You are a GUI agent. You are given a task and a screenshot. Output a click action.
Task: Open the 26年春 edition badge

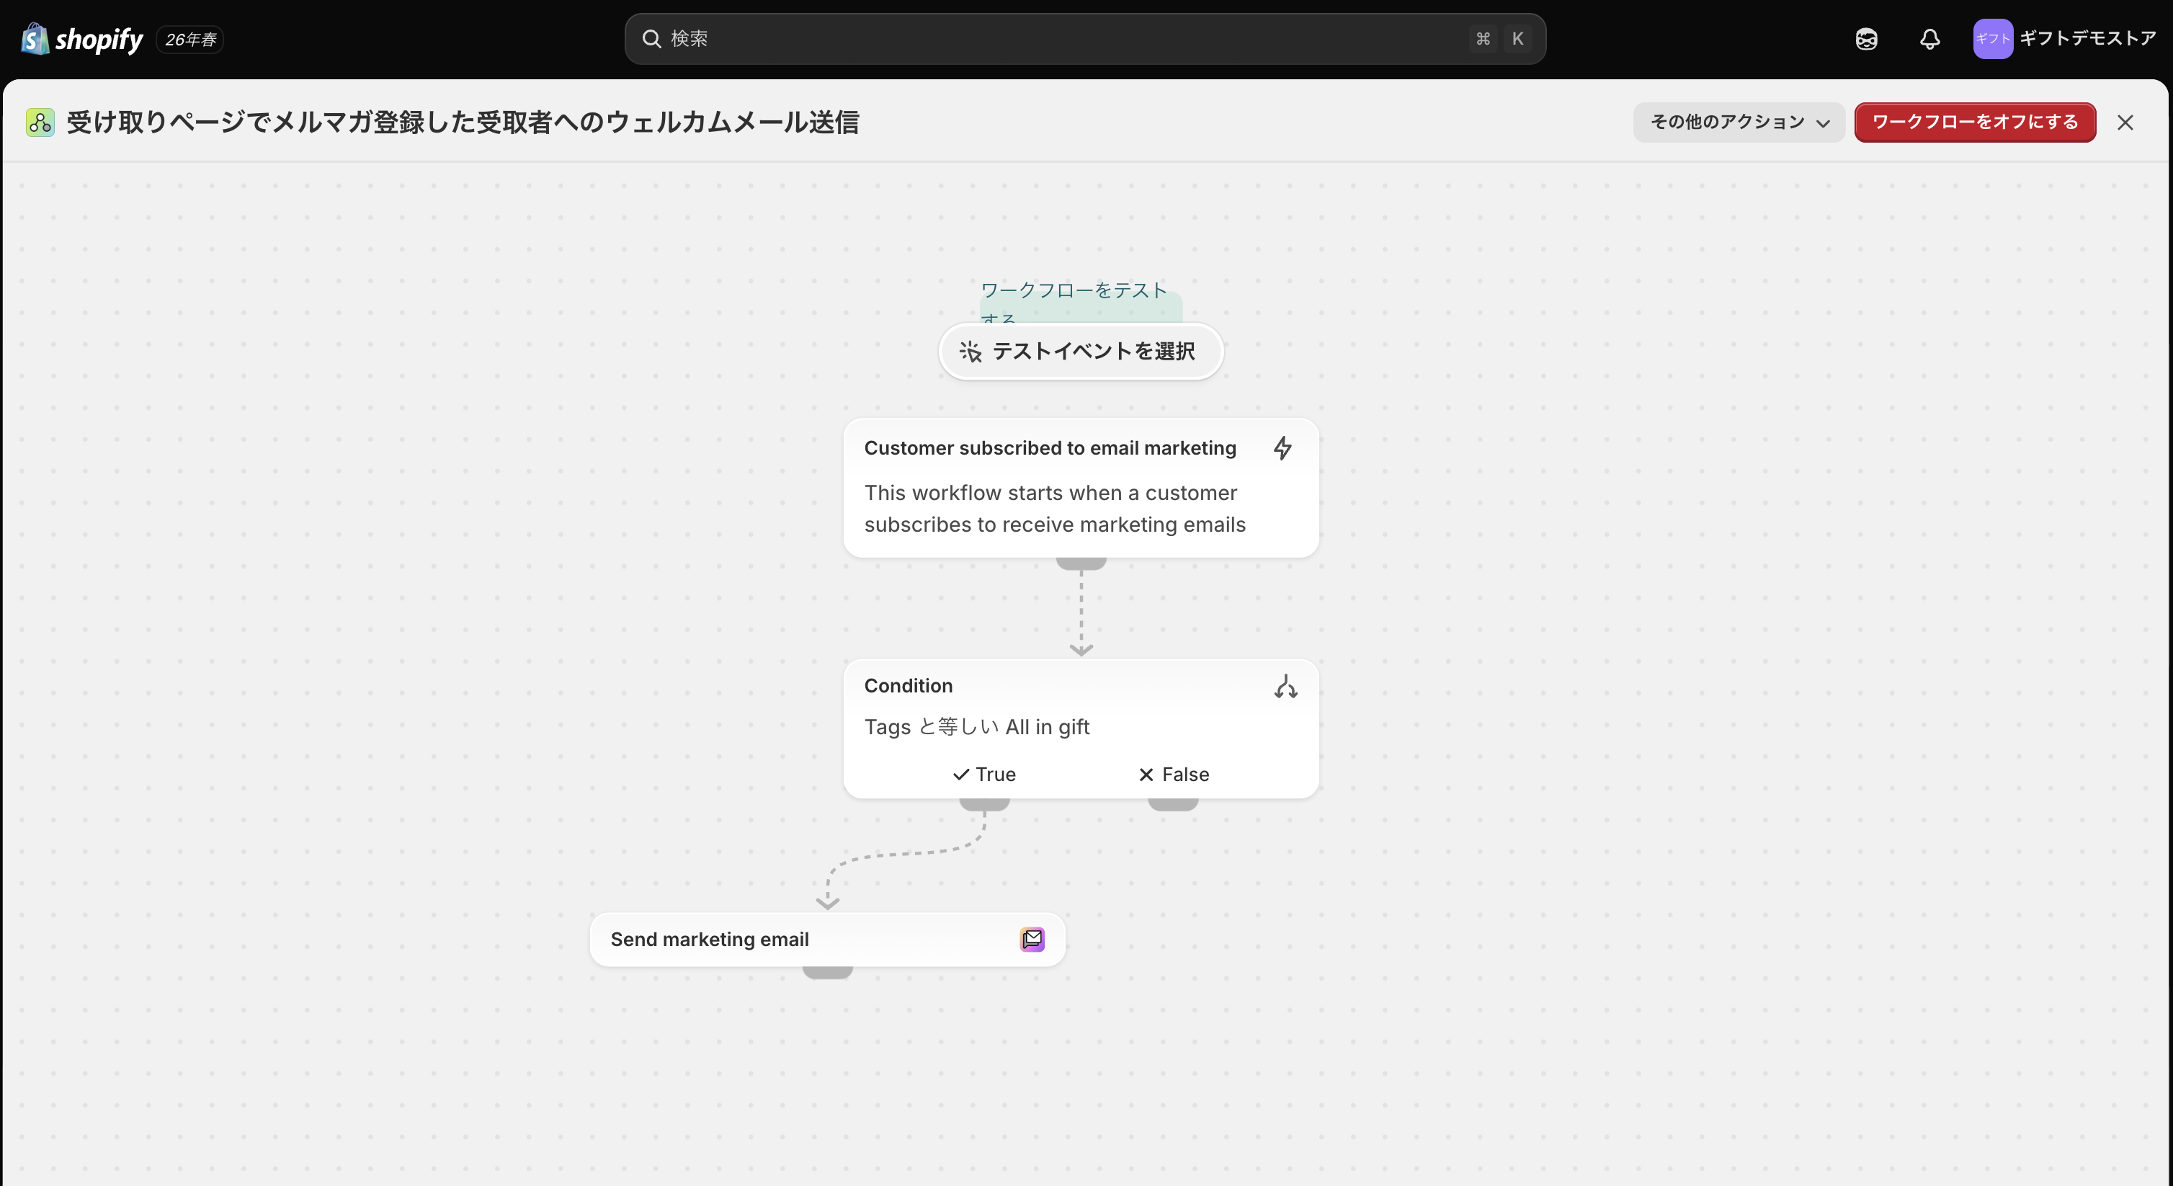click(189, 40)
